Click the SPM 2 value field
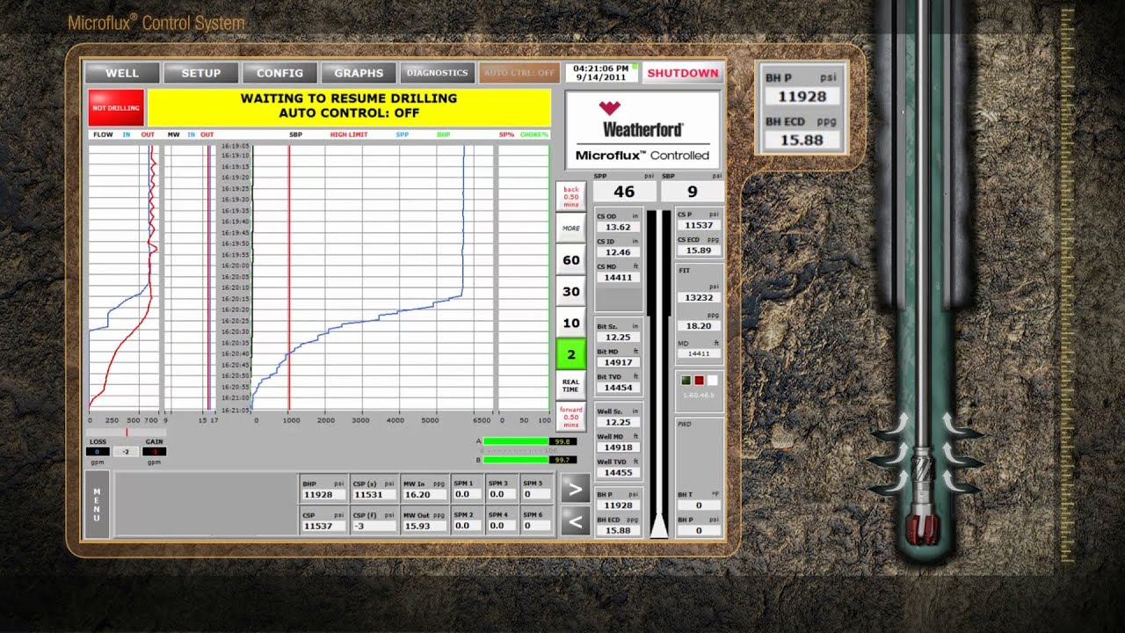1125x633 pixels. [467, 526]
